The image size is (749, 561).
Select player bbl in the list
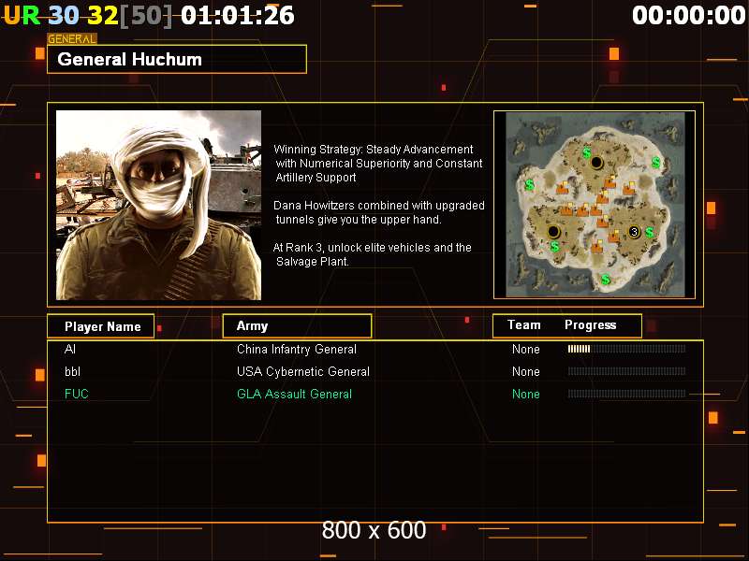(x=73, y=371)
